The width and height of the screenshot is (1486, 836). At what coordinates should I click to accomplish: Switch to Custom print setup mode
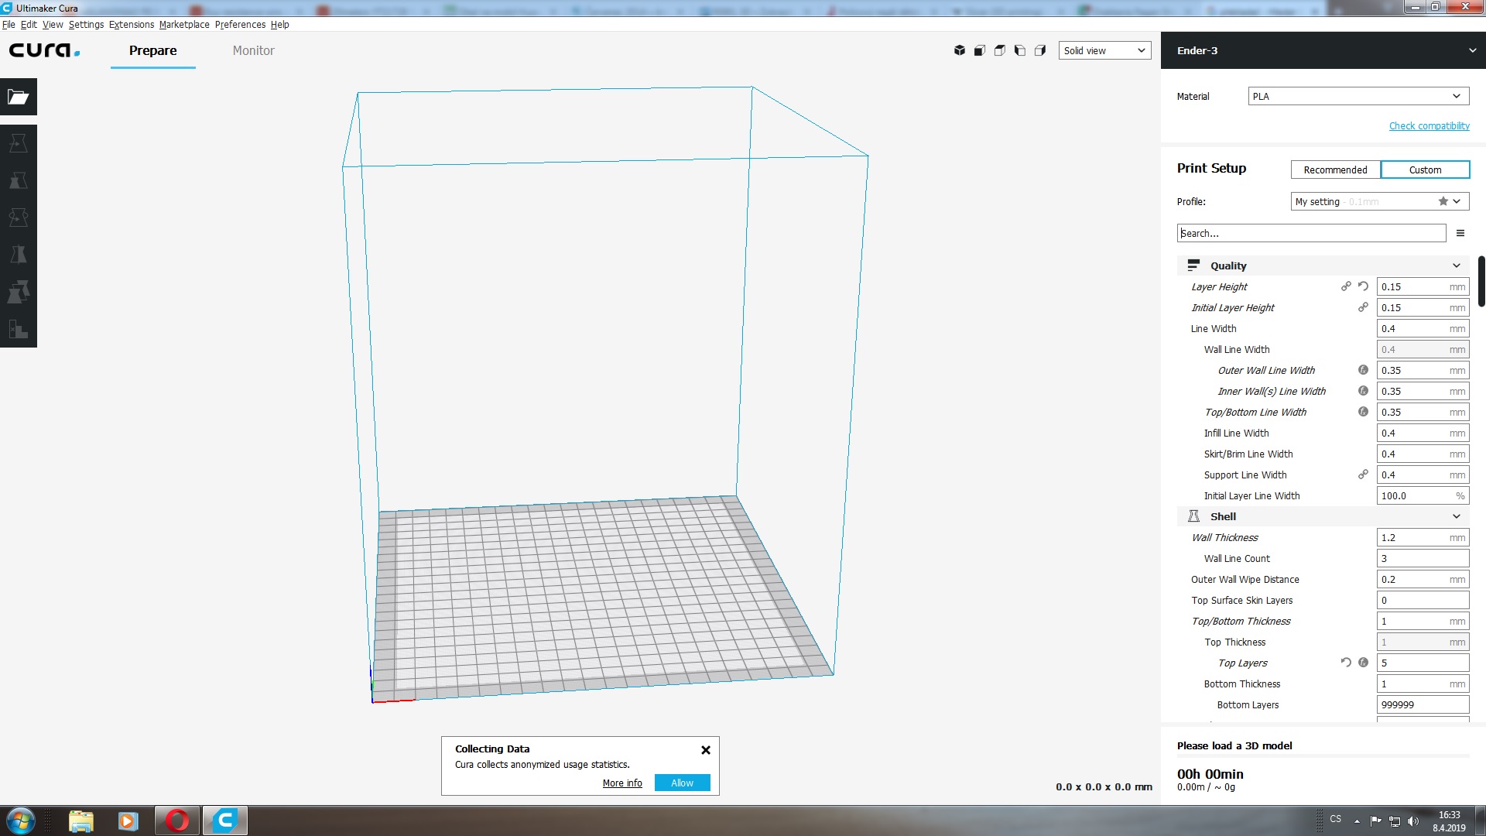[x=1425, y=170]
